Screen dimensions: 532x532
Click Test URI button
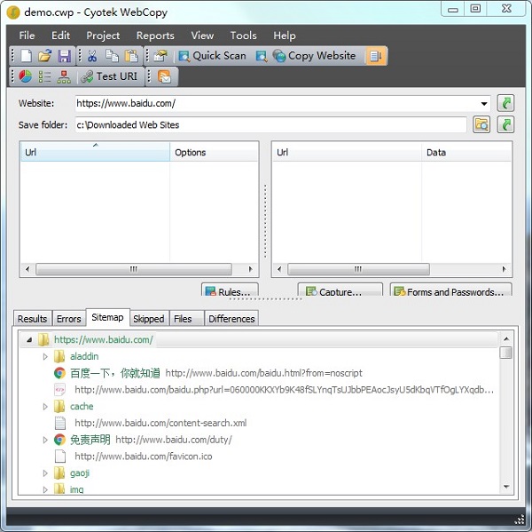(x=109, y=76)
